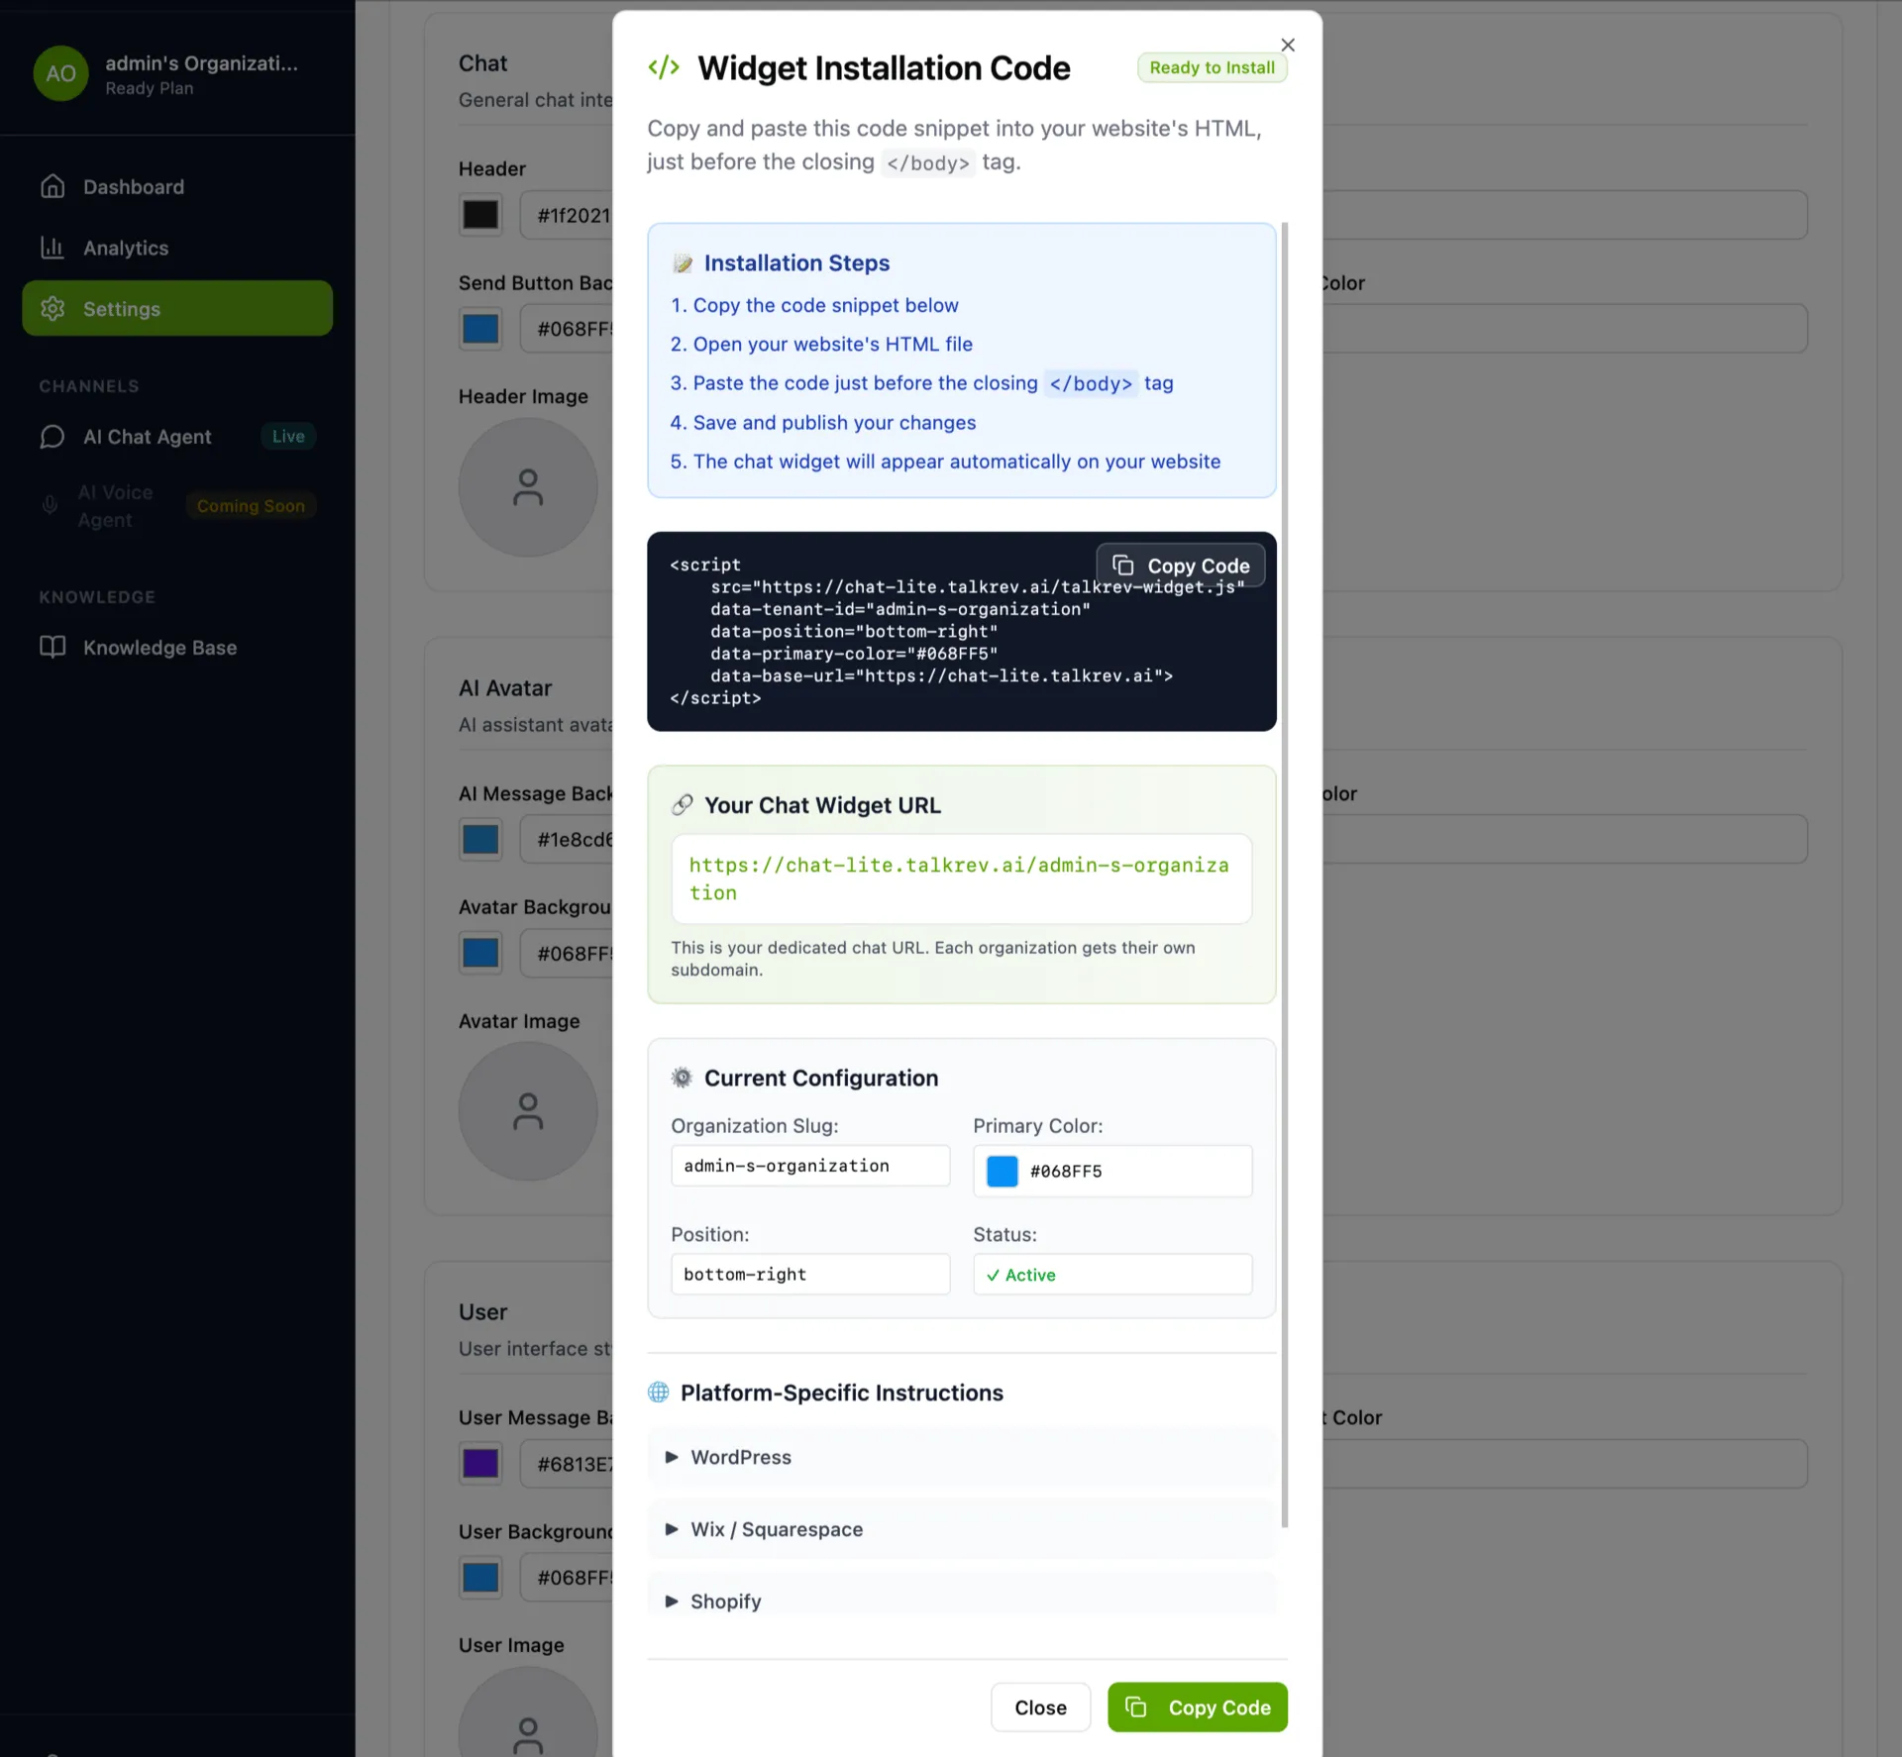Expand the Shopify instructions section
Image resolution: width=1902 pixels, height=1757 pixels.
(x=725, y=1602)
